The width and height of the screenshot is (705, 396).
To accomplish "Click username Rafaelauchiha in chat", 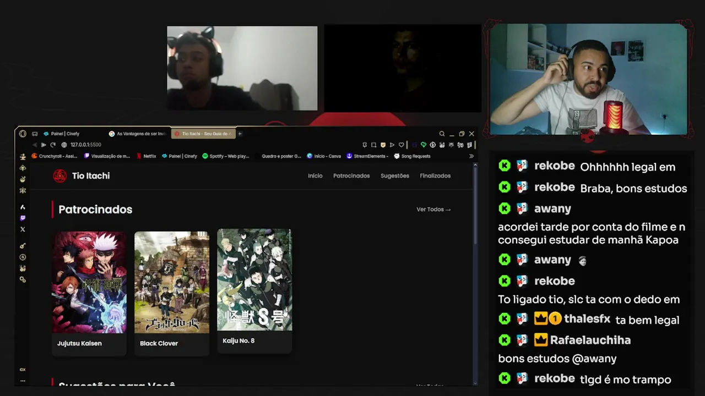I will [590, 340].
